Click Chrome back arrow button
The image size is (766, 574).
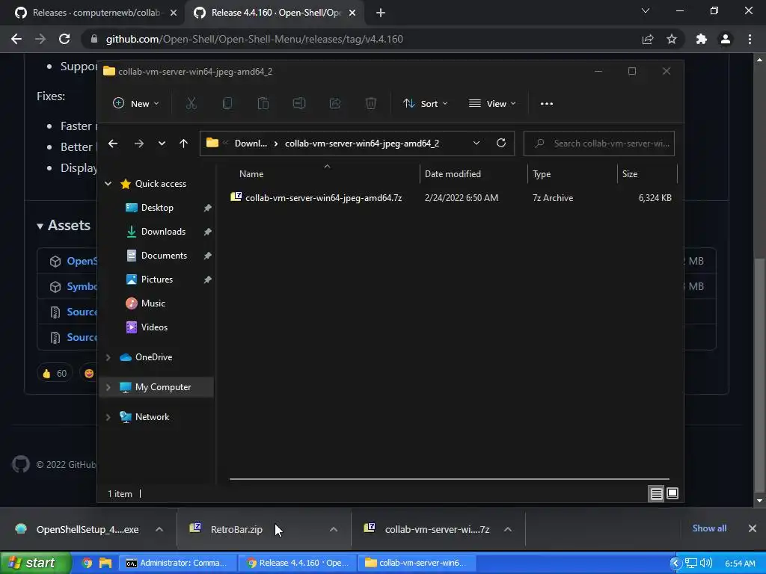16,39
